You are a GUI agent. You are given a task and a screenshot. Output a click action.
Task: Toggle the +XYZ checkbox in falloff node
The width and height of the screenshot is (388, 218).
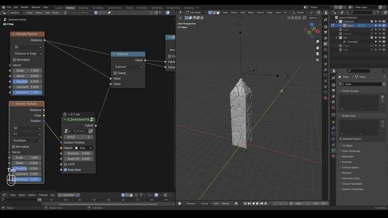[65, 164]
